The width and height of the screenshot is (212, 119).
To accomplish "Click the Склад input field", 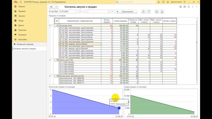I will [x=96, y=12].
